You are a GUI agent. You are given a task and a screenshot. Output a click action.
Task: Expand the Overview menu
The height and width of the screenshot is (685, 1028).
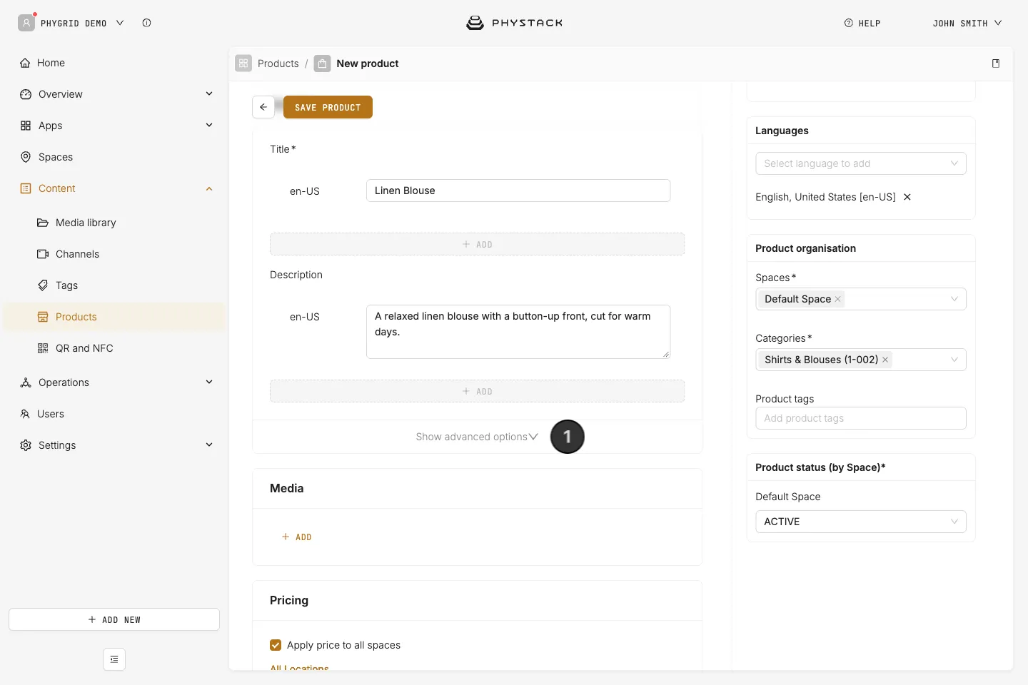click(114, 94)
